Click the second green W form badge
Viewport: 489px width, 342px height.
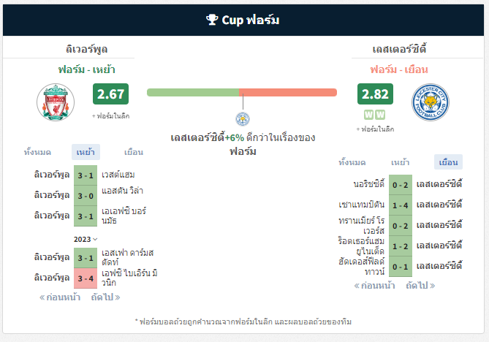pyautogui.click(x=380, y=115)
